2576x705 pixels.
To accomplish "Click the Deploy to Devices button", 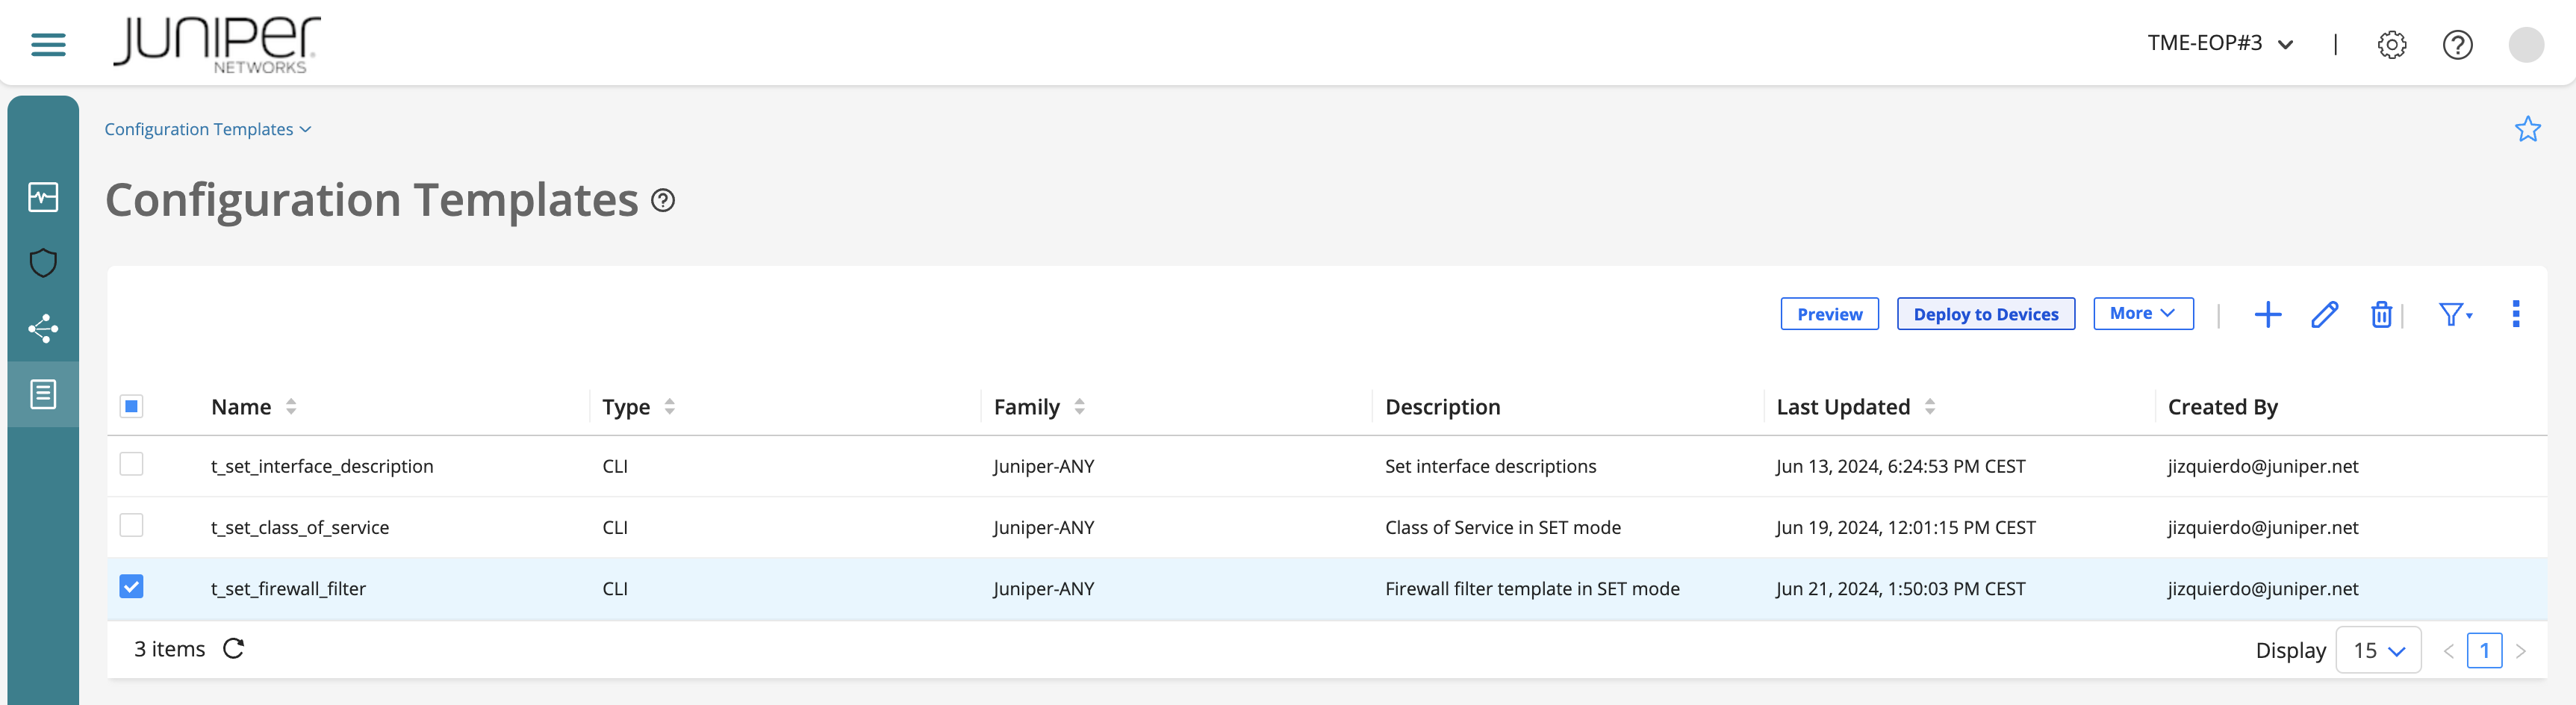I will tap(1986, 313).
